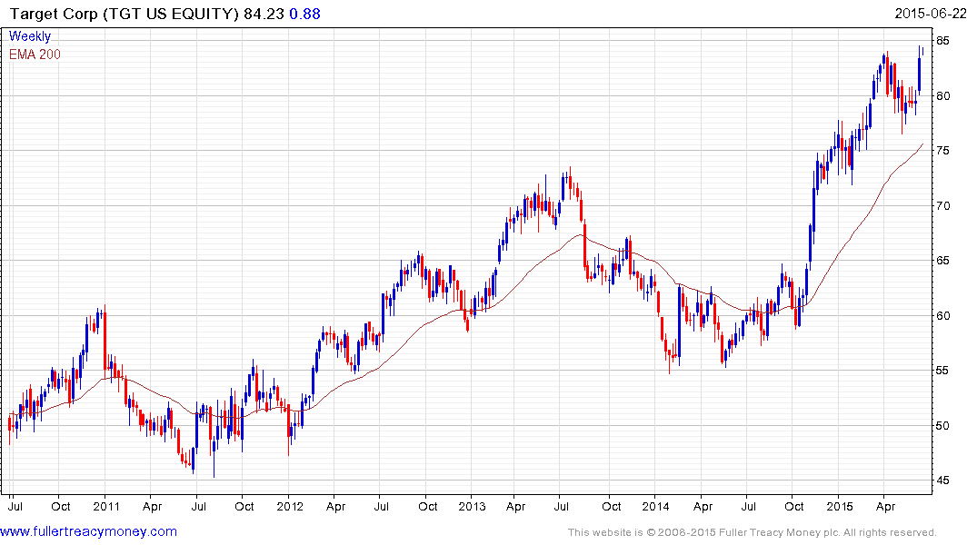Click the 'EMA 200' legend label
The height and width of the screenshot is (545, 977).
coord(35,54)
